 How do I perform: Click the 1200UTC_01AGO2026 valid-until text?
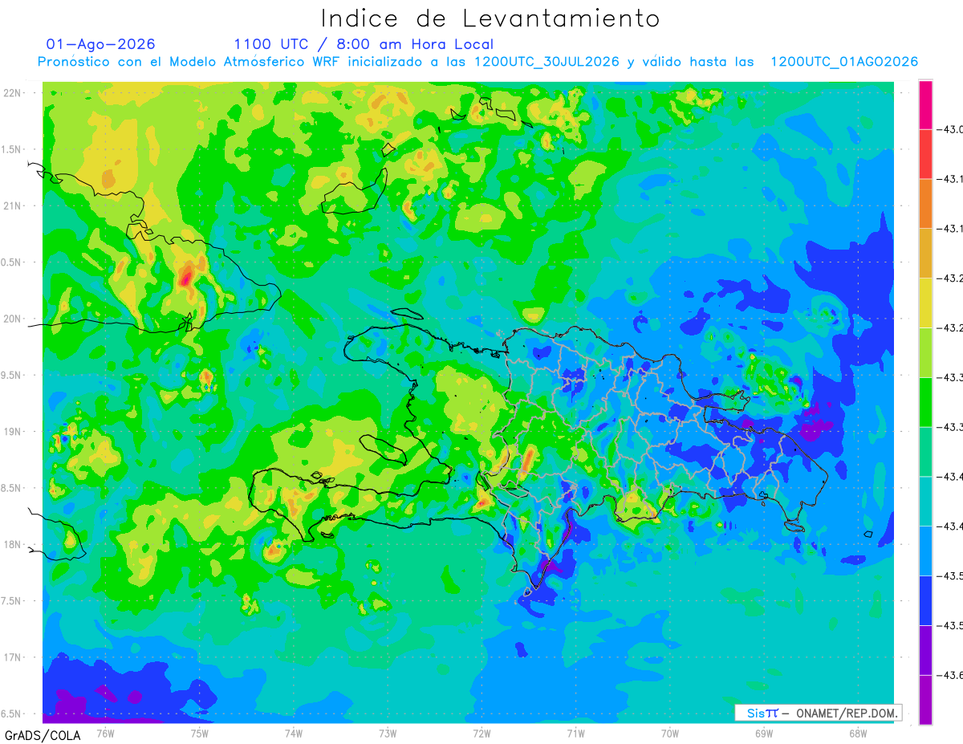[844, 62]
